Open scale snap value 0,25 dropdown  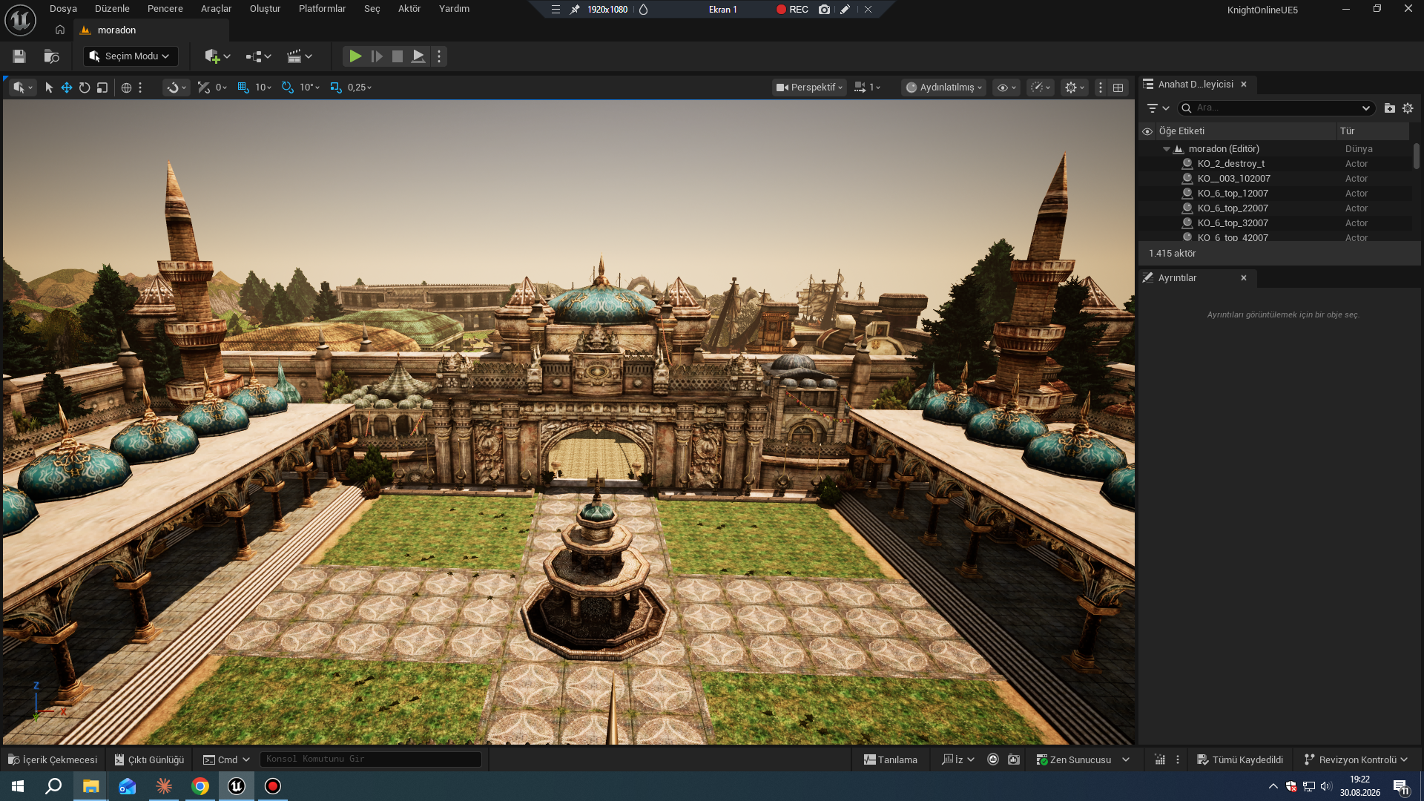pyautogui.click(x=360, y=88)
